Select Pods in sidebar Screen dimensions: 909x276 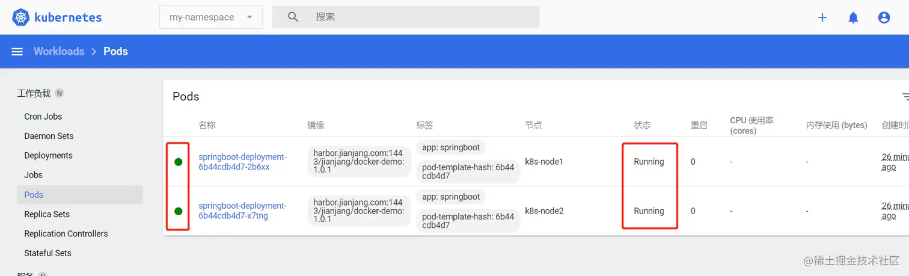click(x=80, y=195)
